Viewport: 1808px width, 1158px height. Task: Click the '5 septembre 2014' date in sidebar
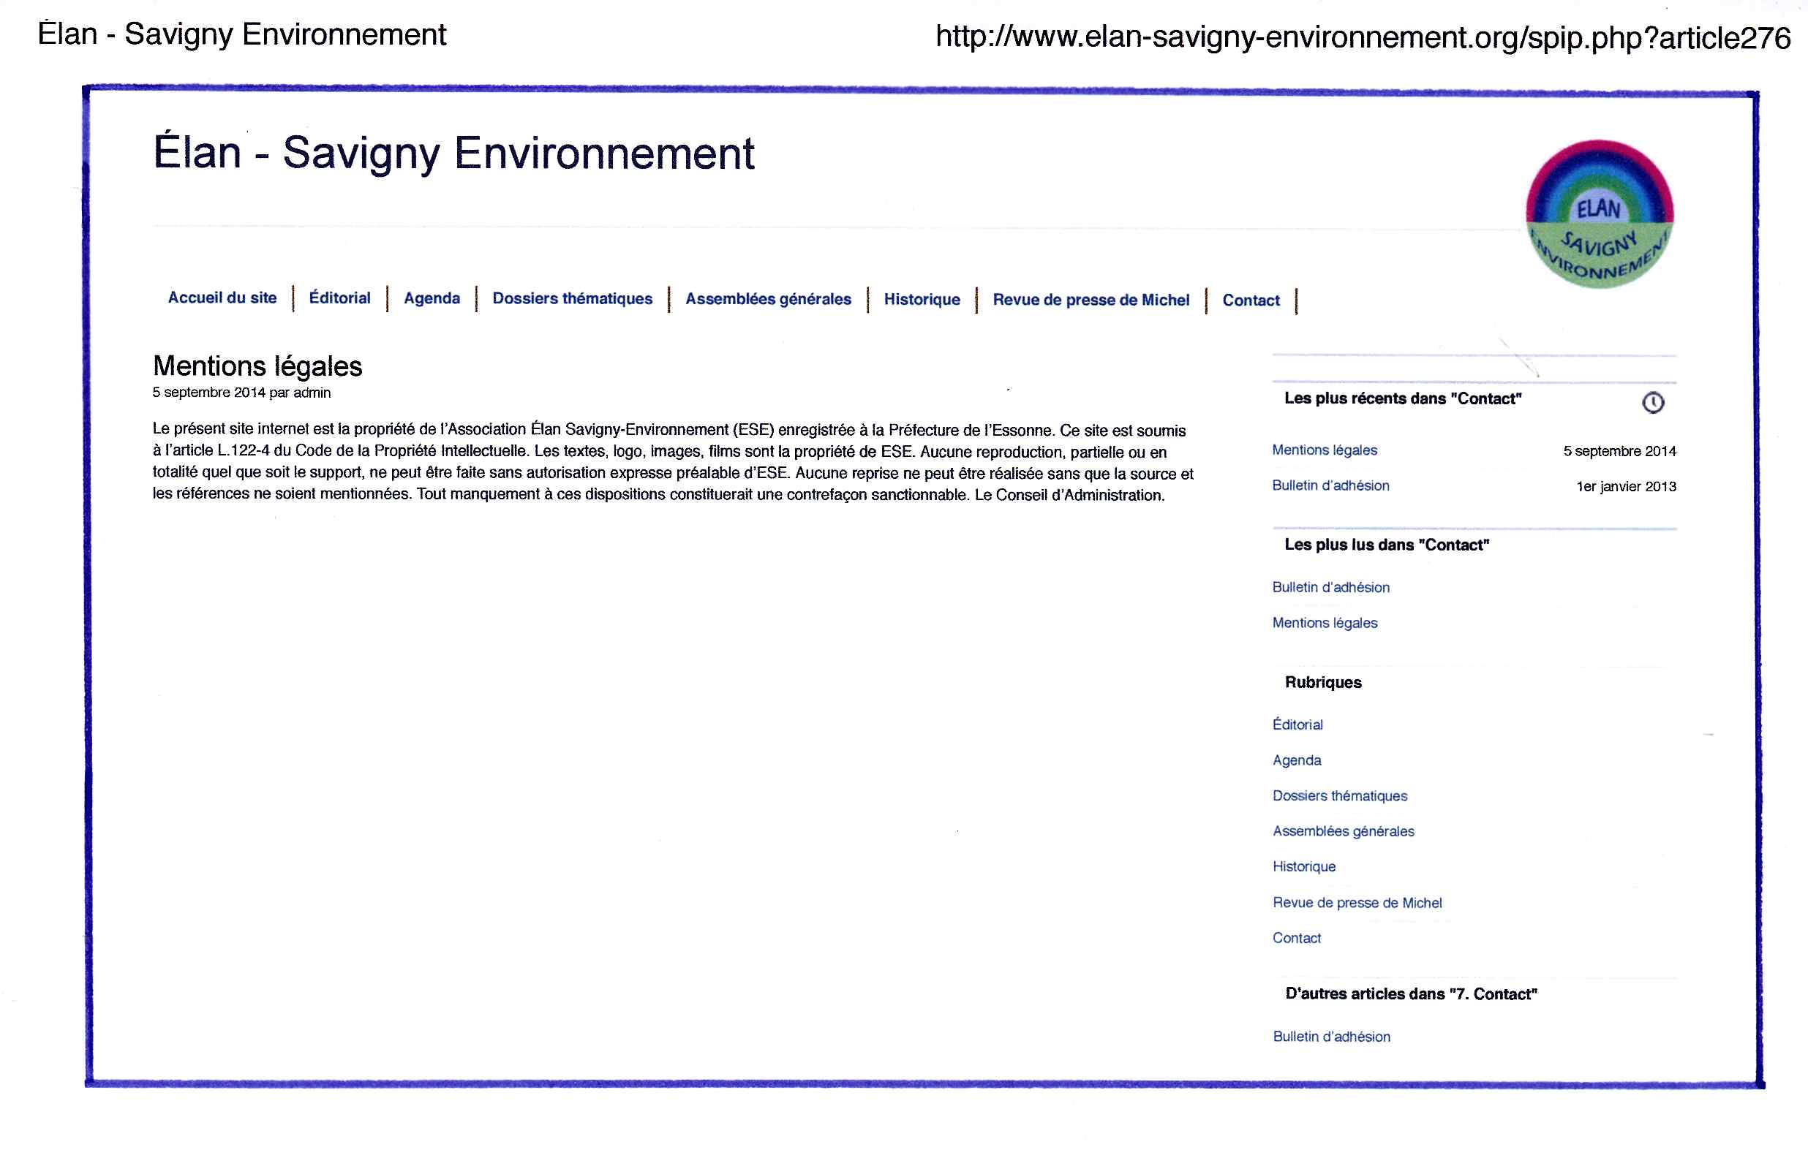point(1619,451)
